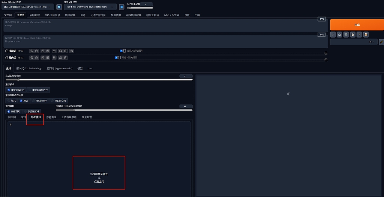Clear the styles dropdown with X

(370, 42)
